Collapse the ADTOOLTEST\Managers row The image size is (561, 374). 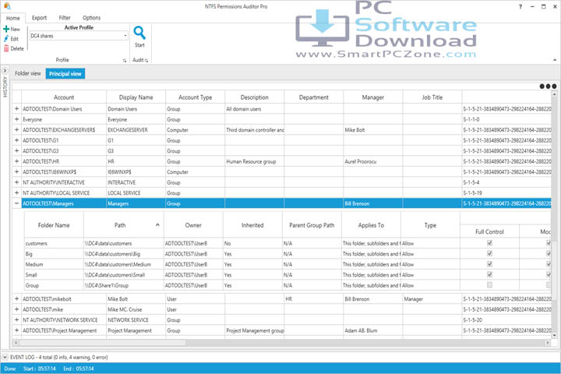17,203
